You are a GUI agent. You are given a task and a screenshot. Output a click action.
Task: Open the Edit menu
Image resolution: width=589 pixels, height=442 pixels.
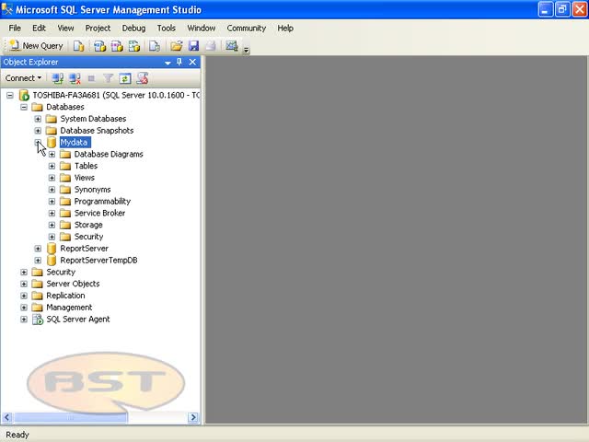tap(39, 29)
